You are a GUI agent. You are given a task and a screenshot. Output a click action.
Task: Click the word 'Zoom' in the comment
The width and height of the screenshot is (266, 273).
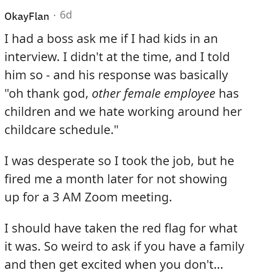point(101,198)
